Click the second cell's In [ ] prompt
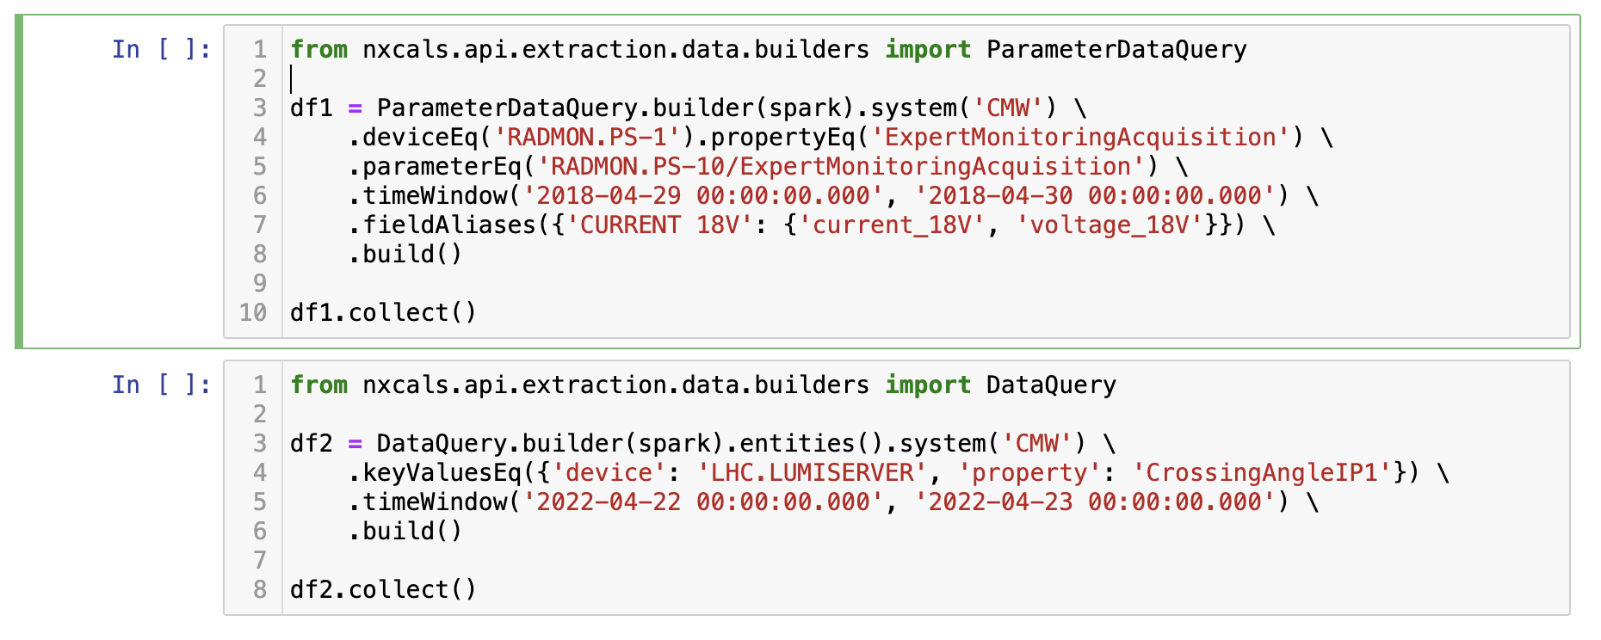1601x640 pixels. click(x=162, y=385)
